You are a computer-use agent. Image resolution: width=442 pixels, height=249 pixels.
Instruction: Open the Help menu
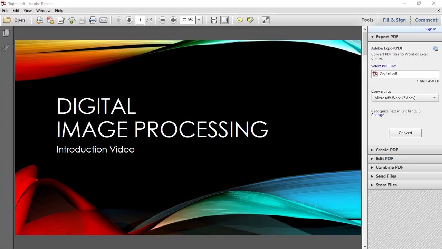click(x=59, y=11)
